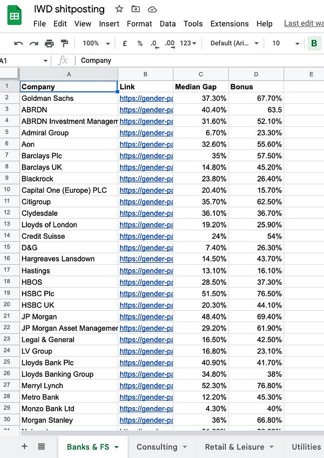This screenshot has height=458, width=324.
Task: Add a new sheet with plus icon
Action: pos(24,446)
